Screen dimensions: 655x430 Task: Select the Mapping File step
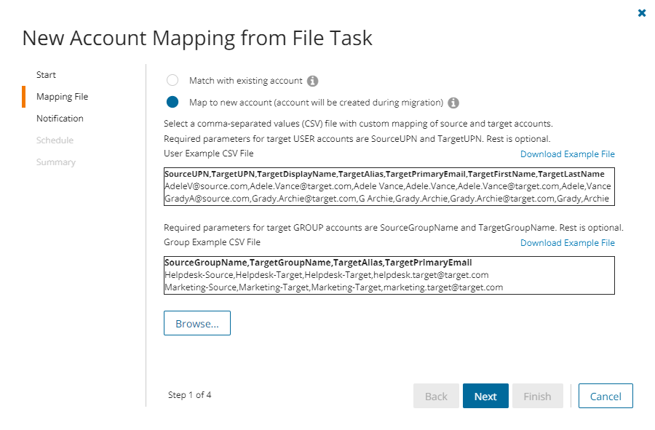(x=62, y=97)
